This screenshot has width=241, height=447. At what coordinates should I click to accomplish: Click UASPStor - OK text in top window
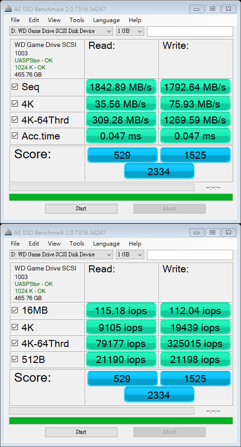34,61
